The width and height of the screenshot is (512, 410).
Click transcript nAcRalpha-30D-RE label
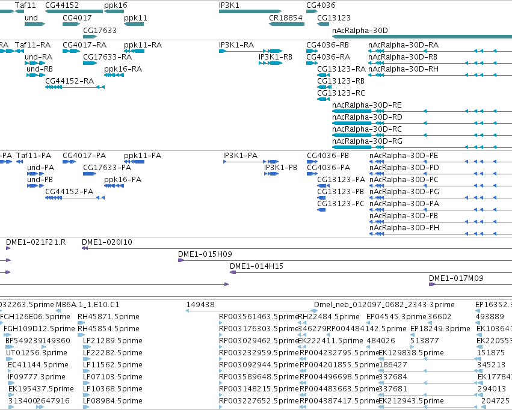(x=366, y=105)
